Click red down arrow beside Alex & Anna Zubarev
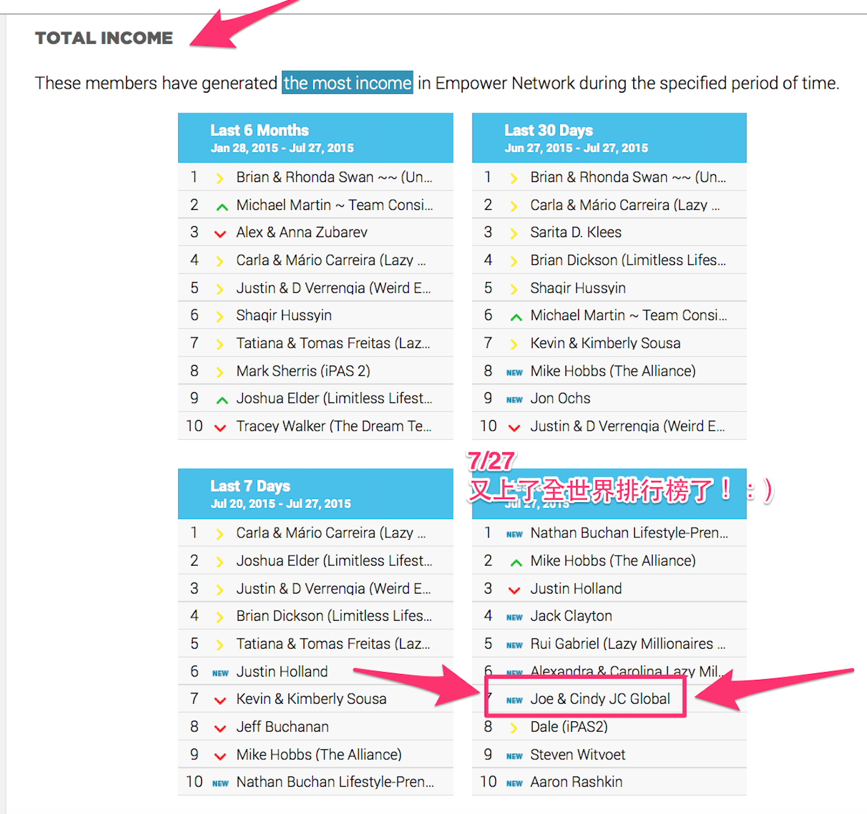This screenshot has width=867, height=814. click(220, 234)
